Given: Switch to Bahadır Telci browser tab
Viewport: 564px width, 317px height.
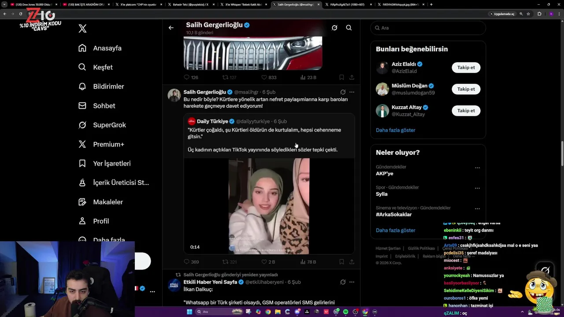Looking at the screenshot, I should (x=190, y=4).
